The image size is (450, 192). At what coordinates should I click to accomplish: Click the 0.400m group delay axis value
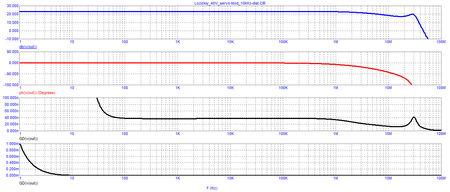tap(12, 163)
